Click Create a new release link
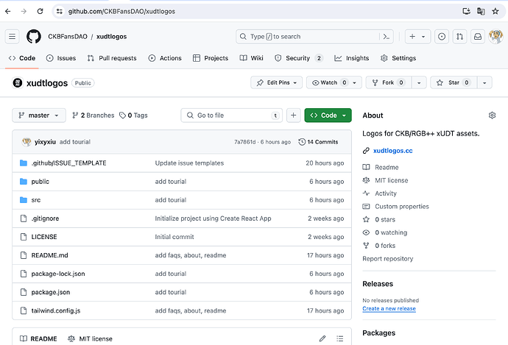508x345 pixels. 389,308
